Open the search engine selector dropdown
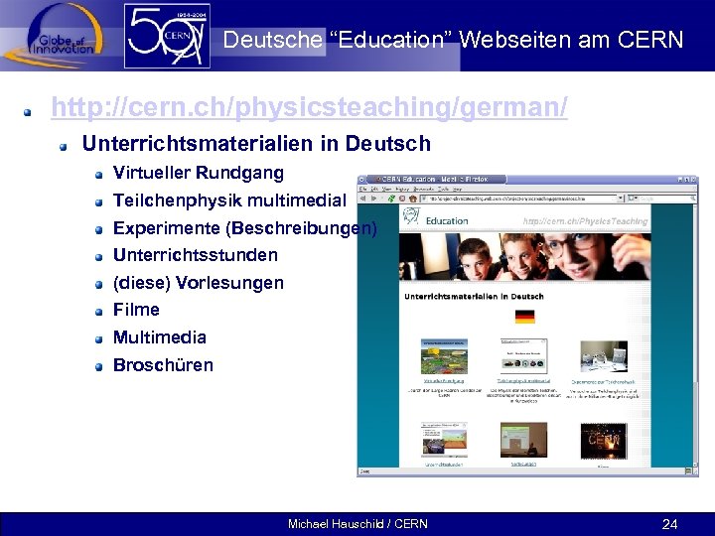The image size is (715, 536). [634, 199]
